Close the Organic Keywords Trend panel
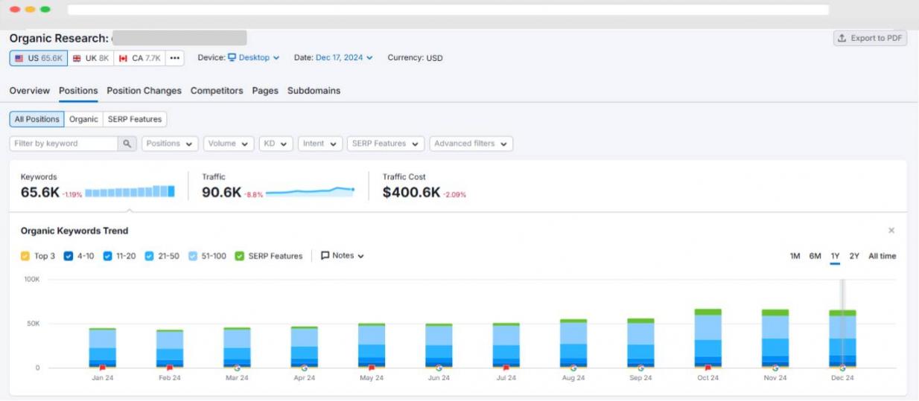The width and height of the screenshot is (919, 401). tap(891, 231)
